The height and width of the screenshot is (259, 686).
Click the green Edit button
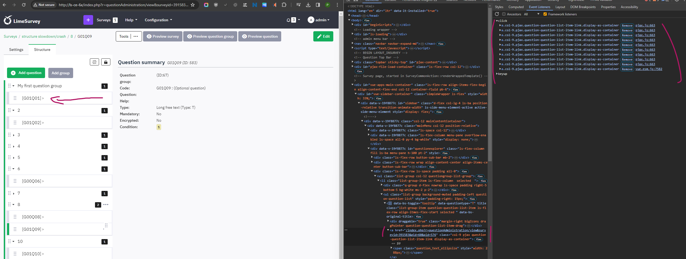point(323,36)
